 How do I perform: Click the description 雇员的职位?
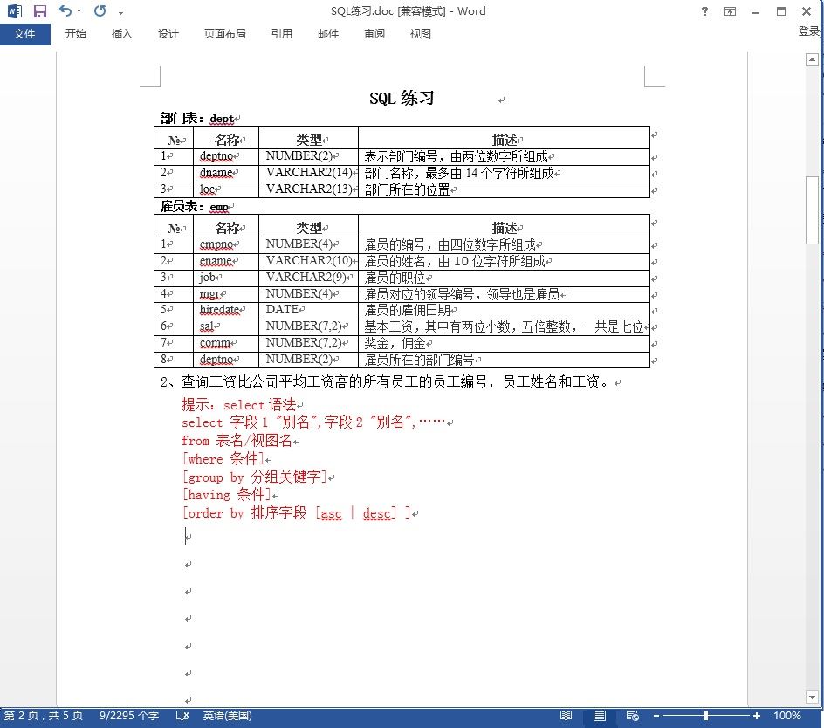click(x=395, y=278)
